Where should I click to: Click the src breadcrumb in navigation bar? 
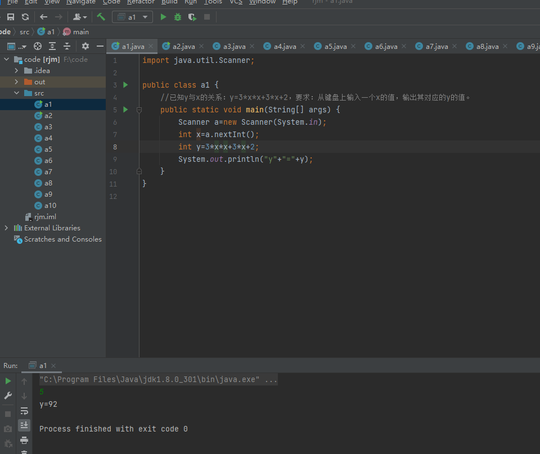[x=24, y=32]
